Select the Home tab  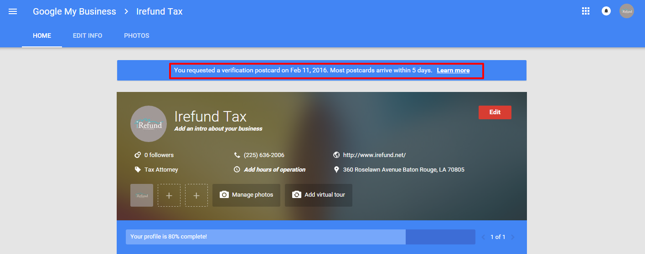pyautogui.click(x=42, y=36)
